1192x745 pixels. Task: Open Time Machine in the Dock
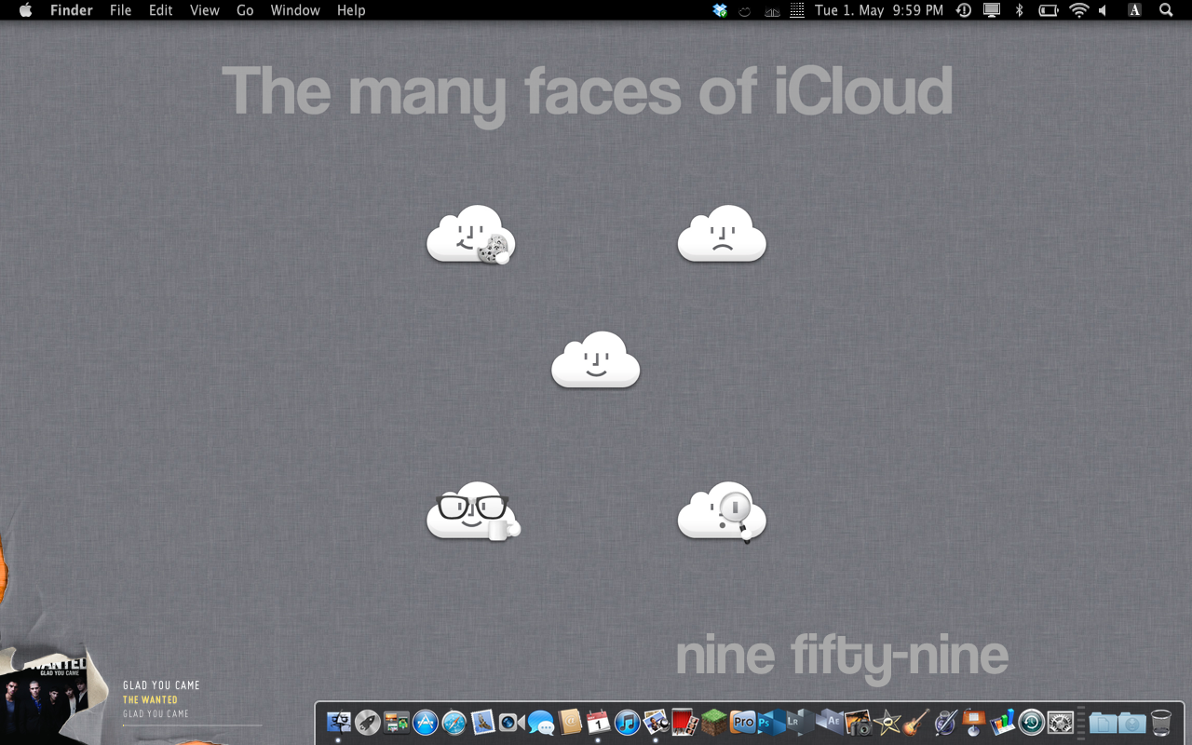(1031, 722)
